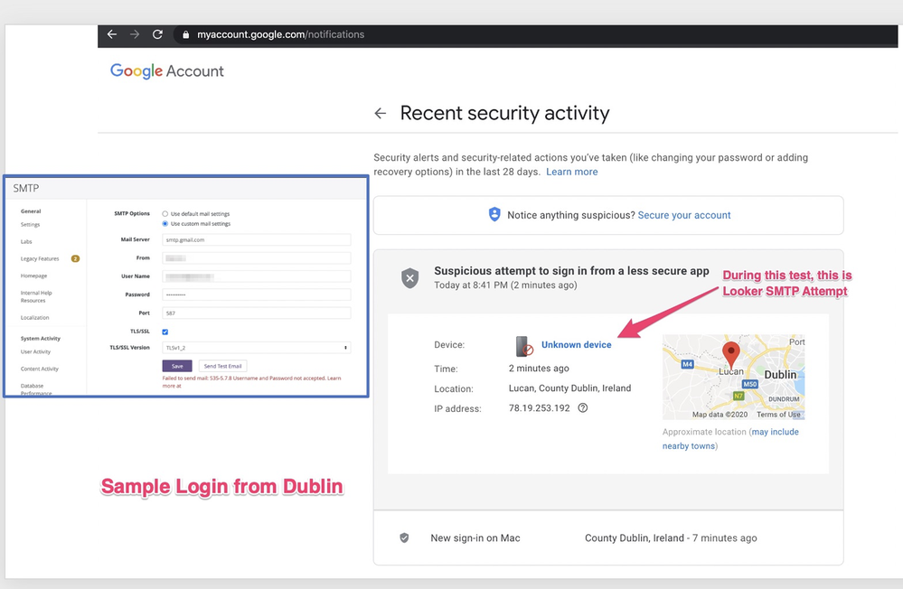Screen dimensions: 903x589
Task: Click the location text Lucan, County Dublin, Ireland
Action: coord(569,388)
